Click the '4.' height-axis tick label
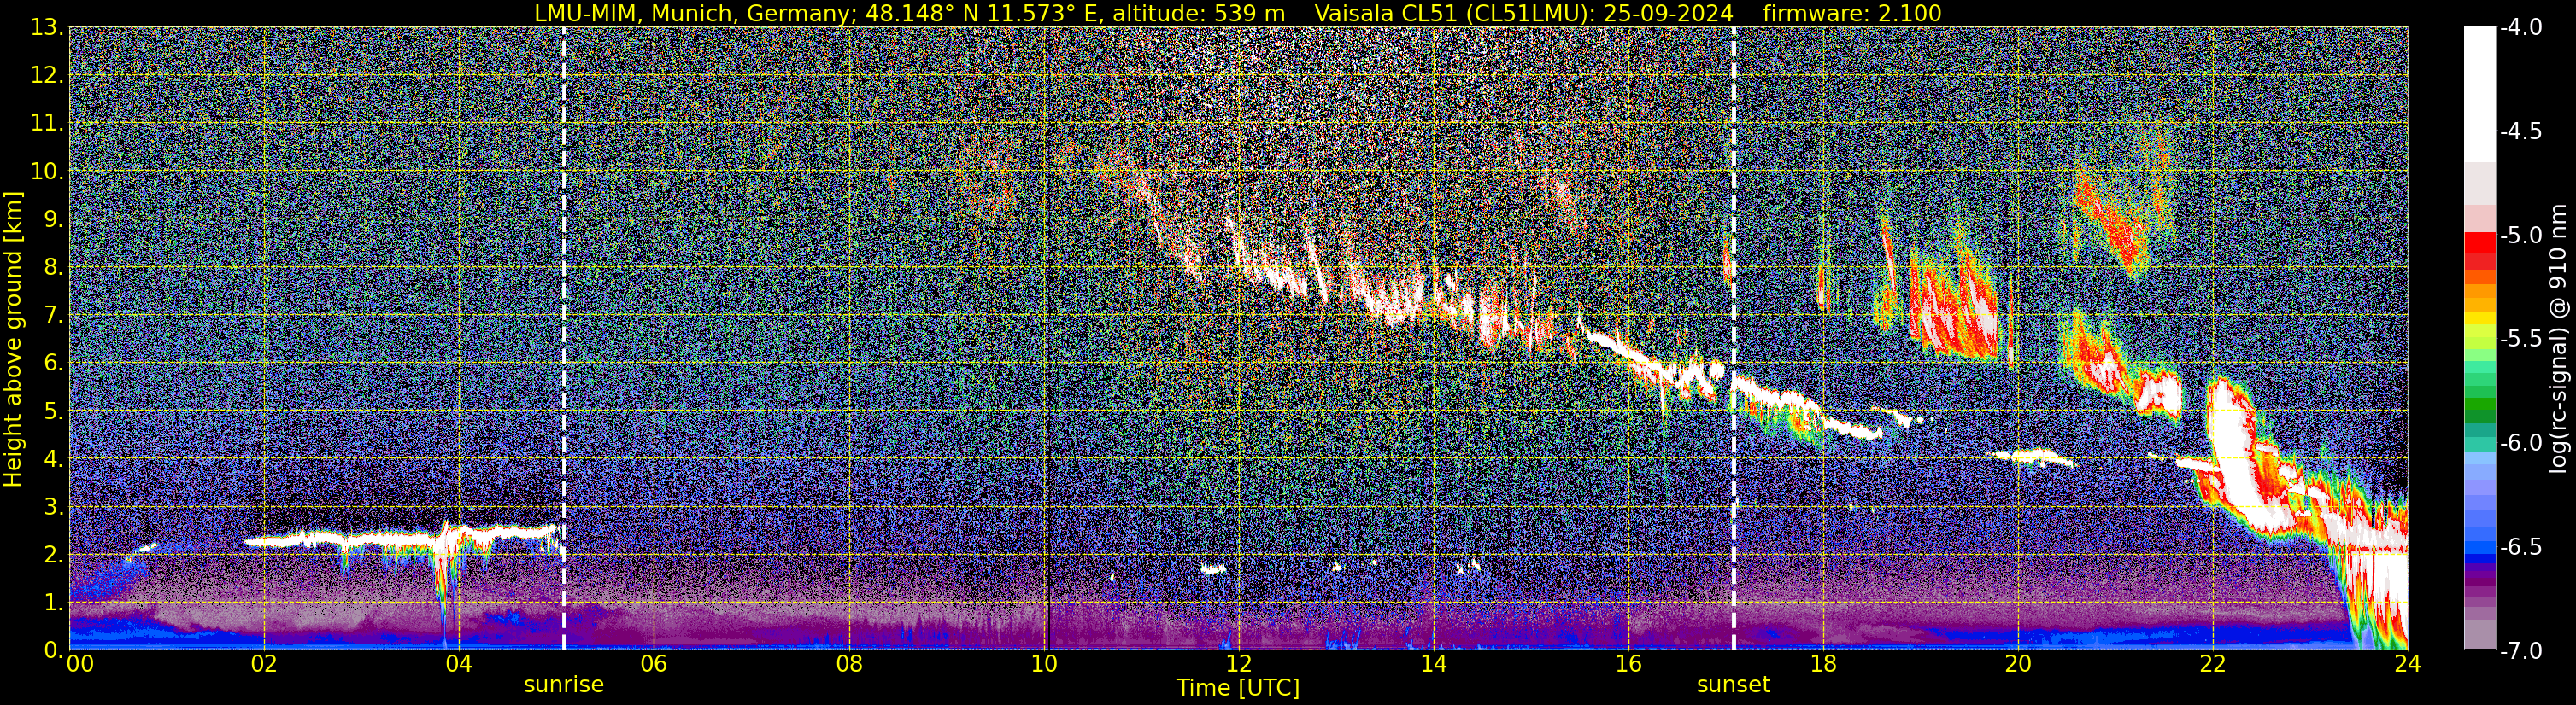Viewport: 2576px width, 705px height. [53, 459]
